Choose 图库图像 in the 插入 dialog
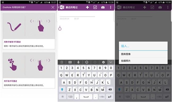Image resolution: width=172 pixels, height=102 pixels. coord(143,54)
